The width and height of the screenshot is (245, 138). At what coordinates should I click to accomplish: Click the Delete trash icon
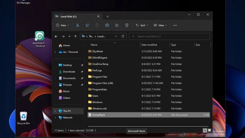click(x=127, y=25)
